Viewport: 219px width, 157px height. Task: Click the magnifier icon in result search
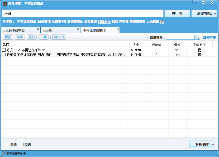point(197,37)
